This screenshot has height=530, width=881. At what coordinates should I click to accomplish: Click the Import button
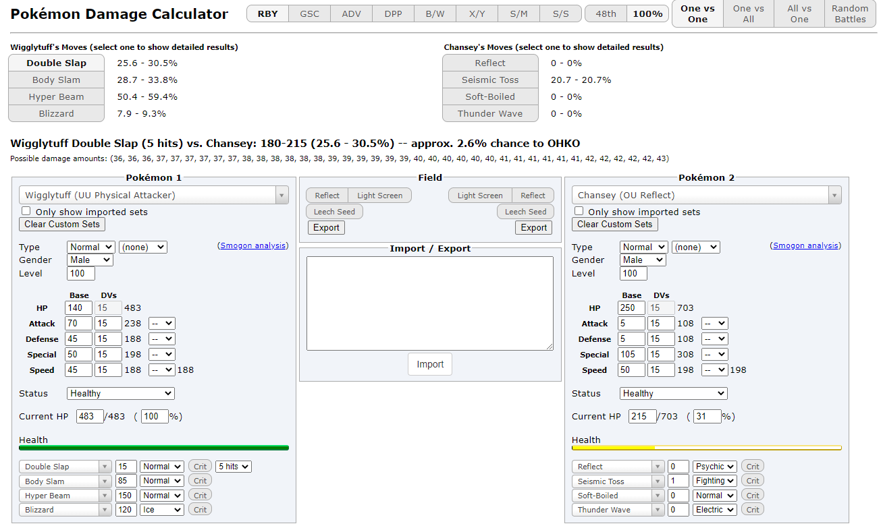point(430,364)
